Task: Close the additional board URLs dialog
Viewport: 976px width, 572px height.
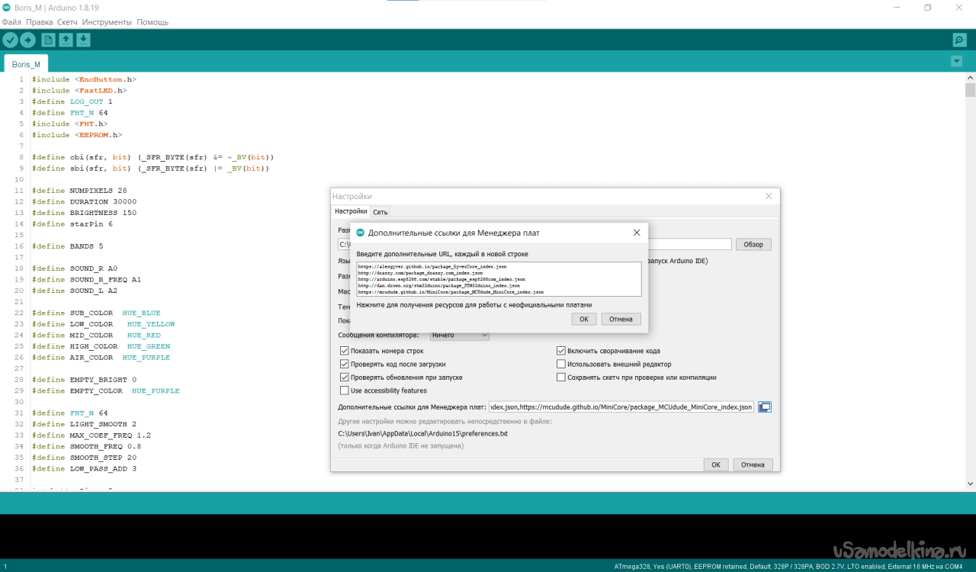Action: tap(637, 233)
